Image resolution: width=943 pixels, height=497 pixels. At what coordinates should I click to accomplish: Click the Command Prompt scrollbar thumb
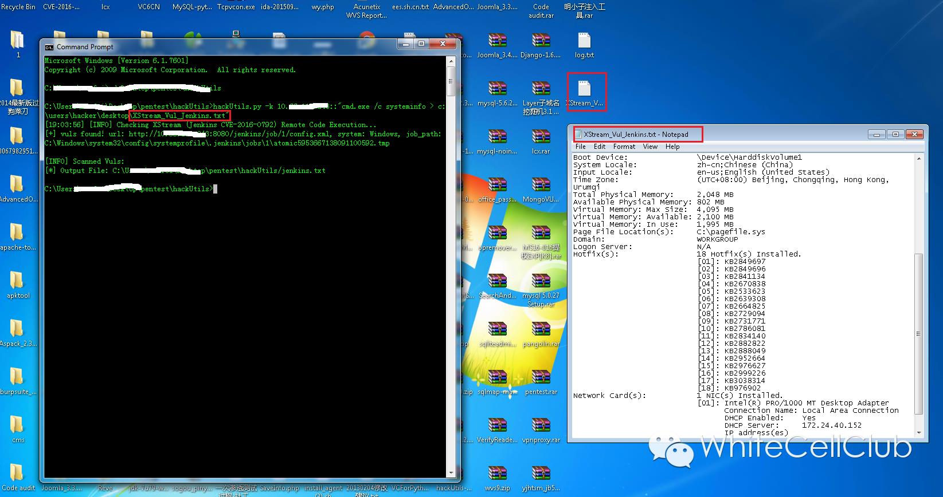(x=451, y=80)
